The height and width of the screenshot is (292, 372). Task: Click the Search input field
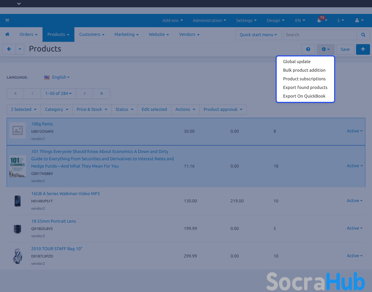pos(320,35)
